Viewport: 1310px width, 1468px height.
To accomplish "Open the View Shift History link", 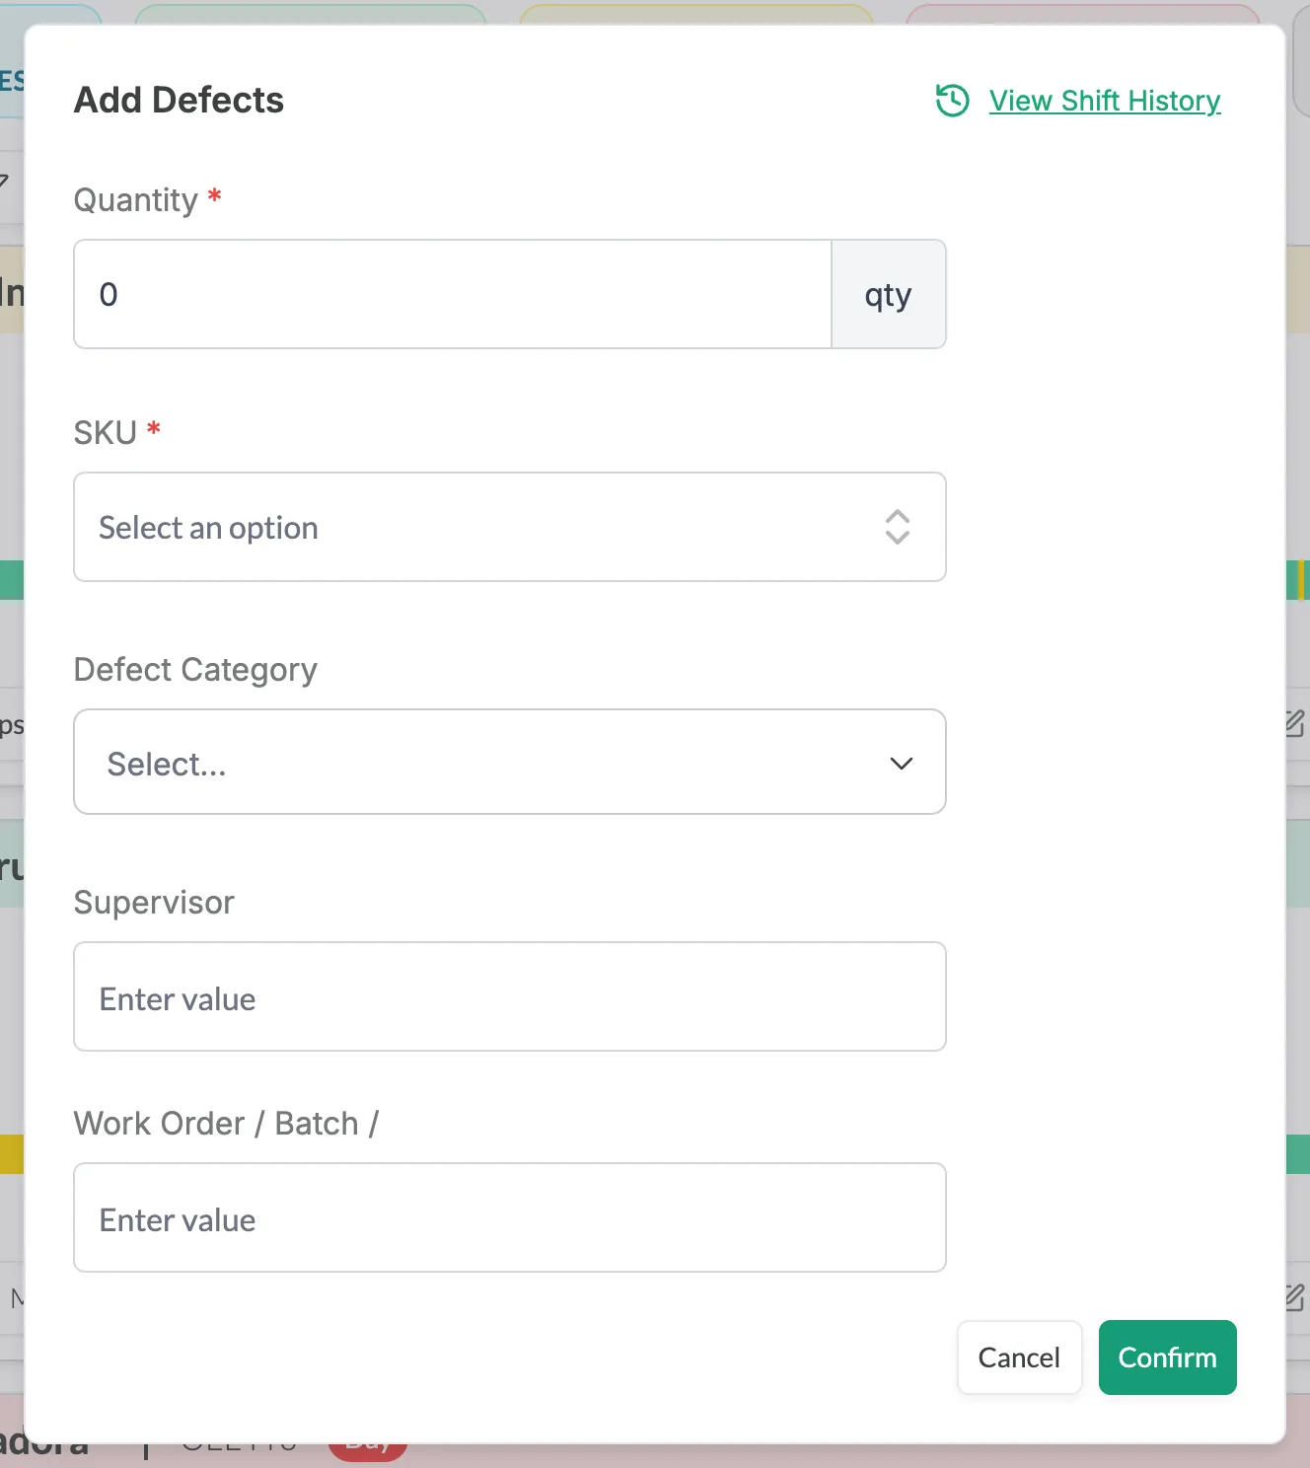I will point(1105,101).
